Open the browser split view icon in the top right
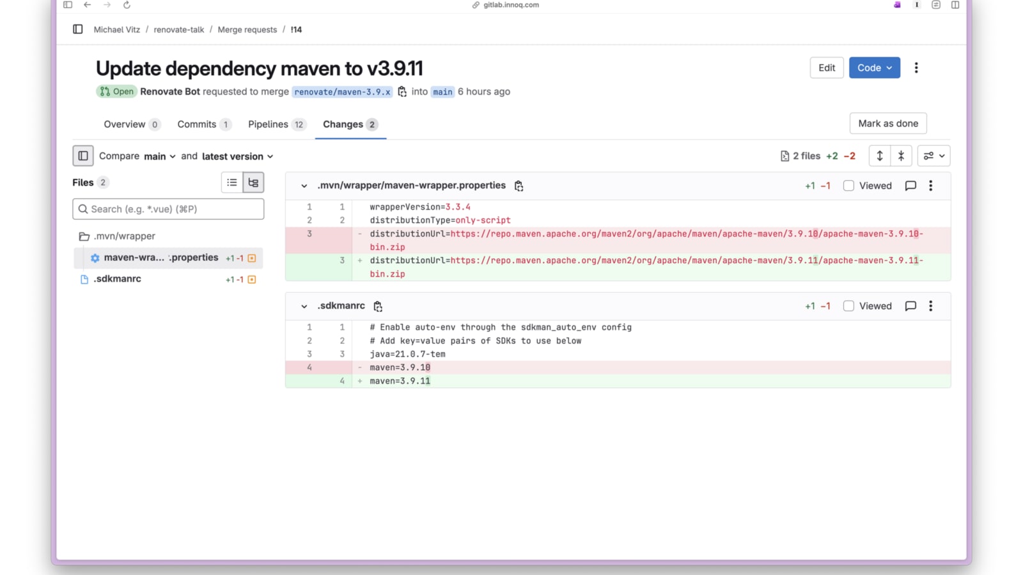The width and height of the screenshot is (1023, 575). coord(955,5)
